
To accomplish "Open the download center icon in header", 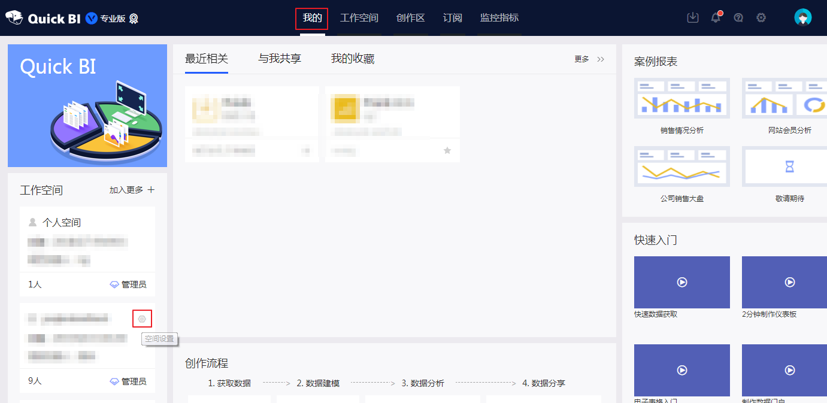I will (x=693, y=18).
